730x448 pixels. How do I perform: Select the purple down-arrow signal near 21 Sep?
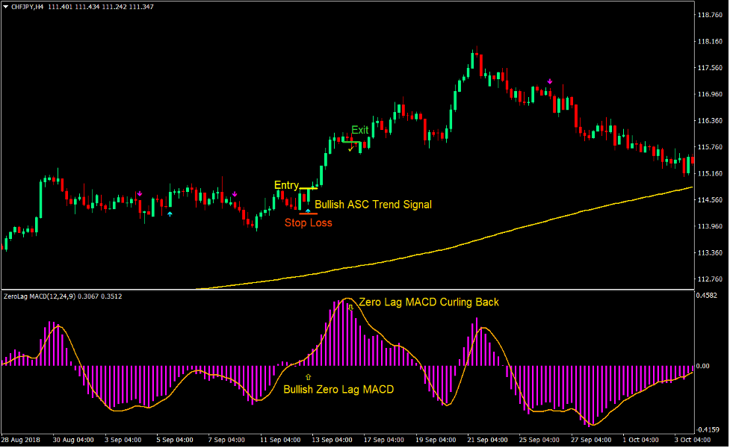click(550, 81)
